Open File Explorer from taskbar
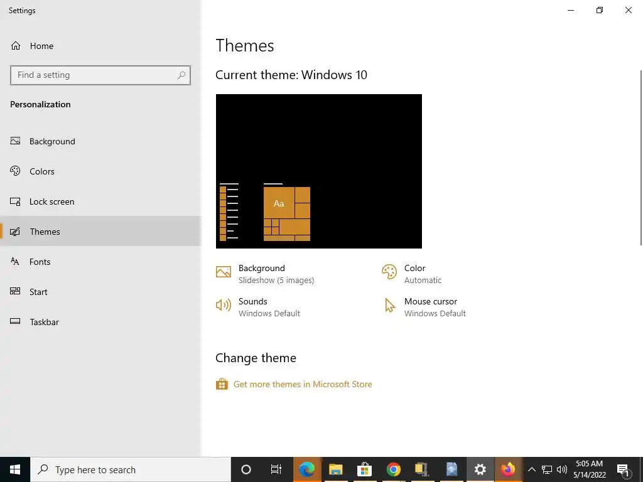The width and height of the screenshot is (643, 482). click(335, 469)
